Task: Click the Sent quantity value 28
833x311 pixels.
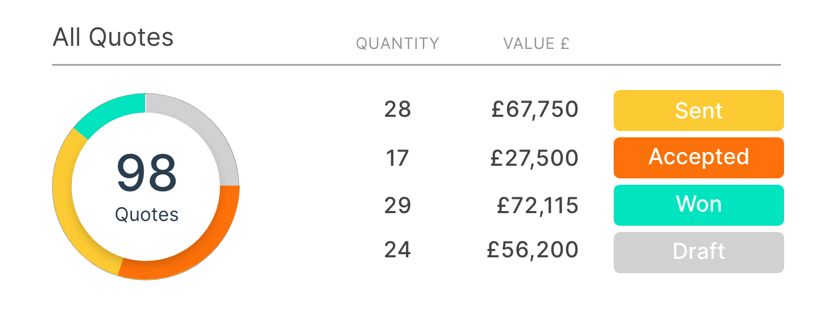Action: pos(398,109)
